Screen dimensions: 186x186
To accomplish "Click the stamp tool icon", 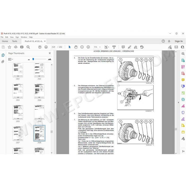I will [x=142, y=47].
